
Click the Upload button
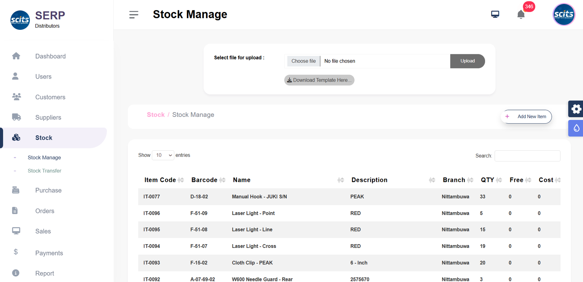(x=467, y=61)
